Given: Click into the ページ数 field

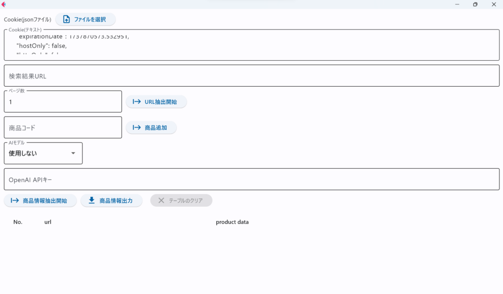Looking at the screenshot, I should point(63,102).
